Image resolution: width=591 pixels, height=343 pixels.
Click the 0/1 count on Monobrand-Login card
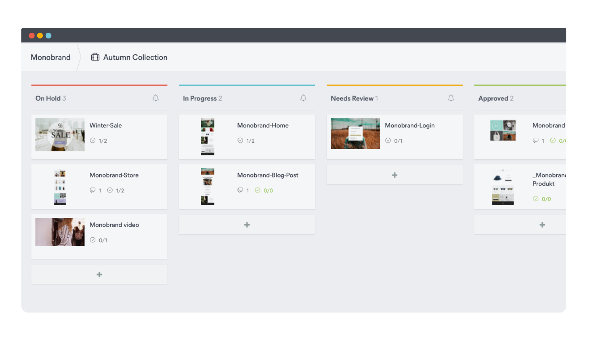[398, 141]
